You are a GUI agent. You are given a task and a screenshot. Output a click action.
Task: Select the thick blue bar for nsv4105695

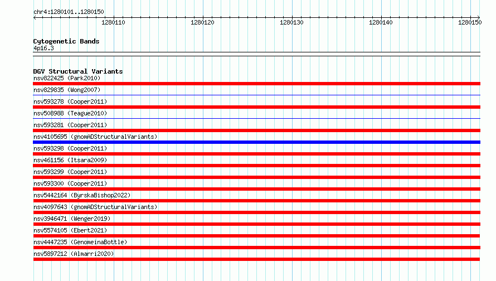256,142
